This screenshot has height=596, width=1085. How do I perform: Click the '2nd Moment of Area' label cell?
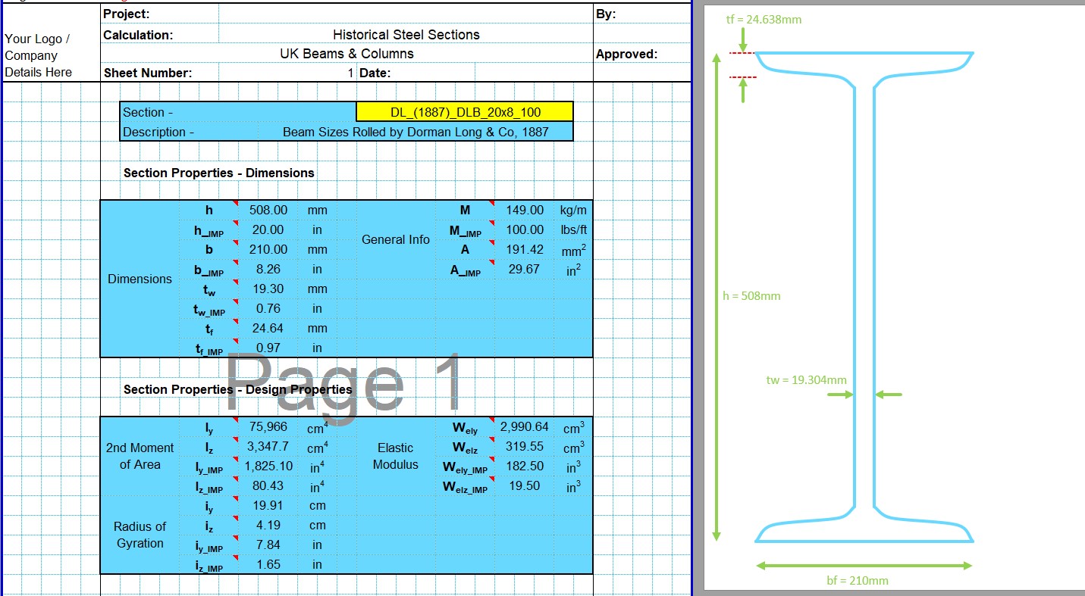(140, 456)
